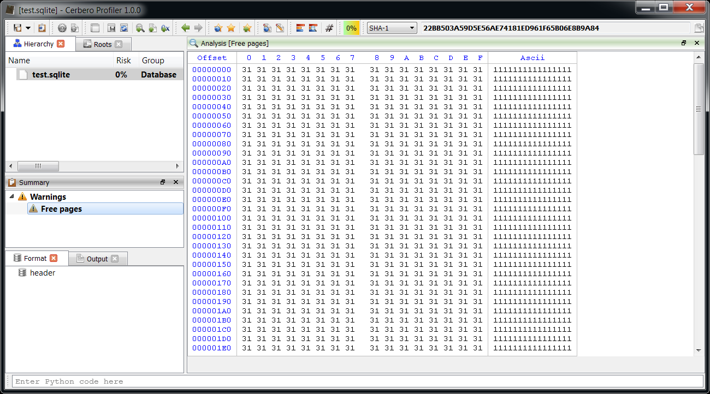This screenshot has height=394, width=710.
Task: Click the hash value field
Action: [x=555, y=28]
